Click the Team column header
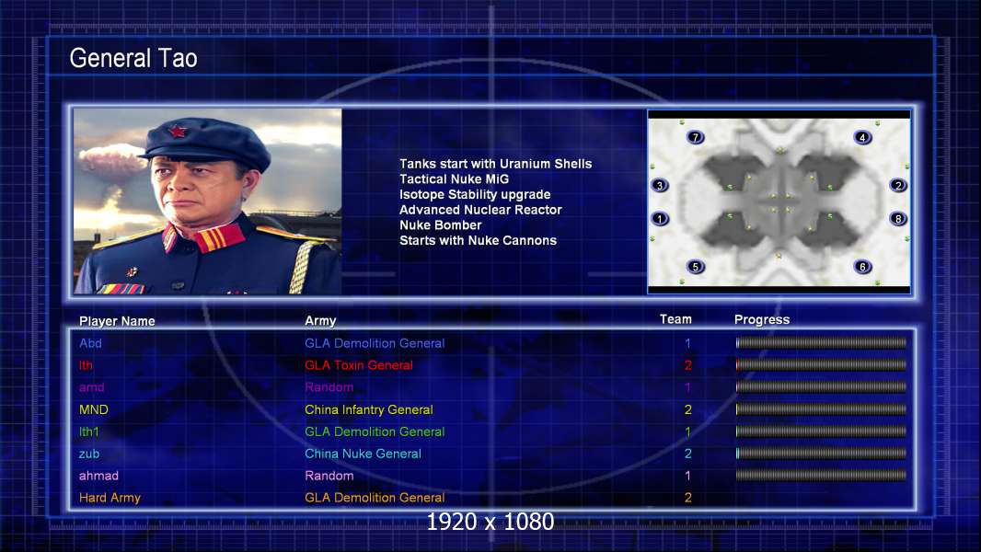 click(675, 319)
